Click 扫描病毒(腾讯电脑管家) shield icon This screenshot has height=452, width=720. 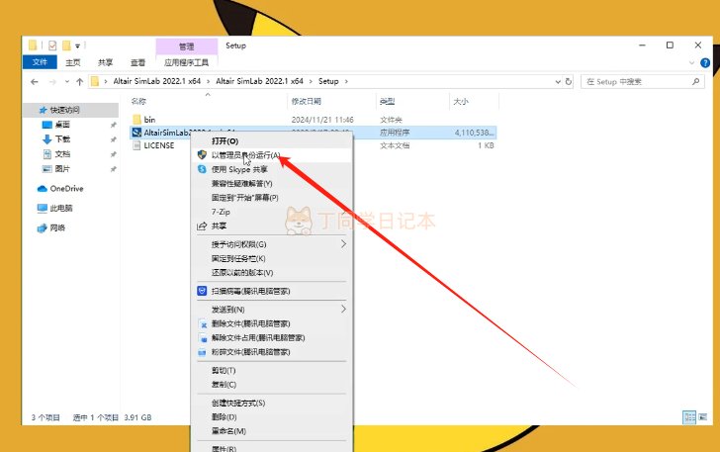point(202,291)
